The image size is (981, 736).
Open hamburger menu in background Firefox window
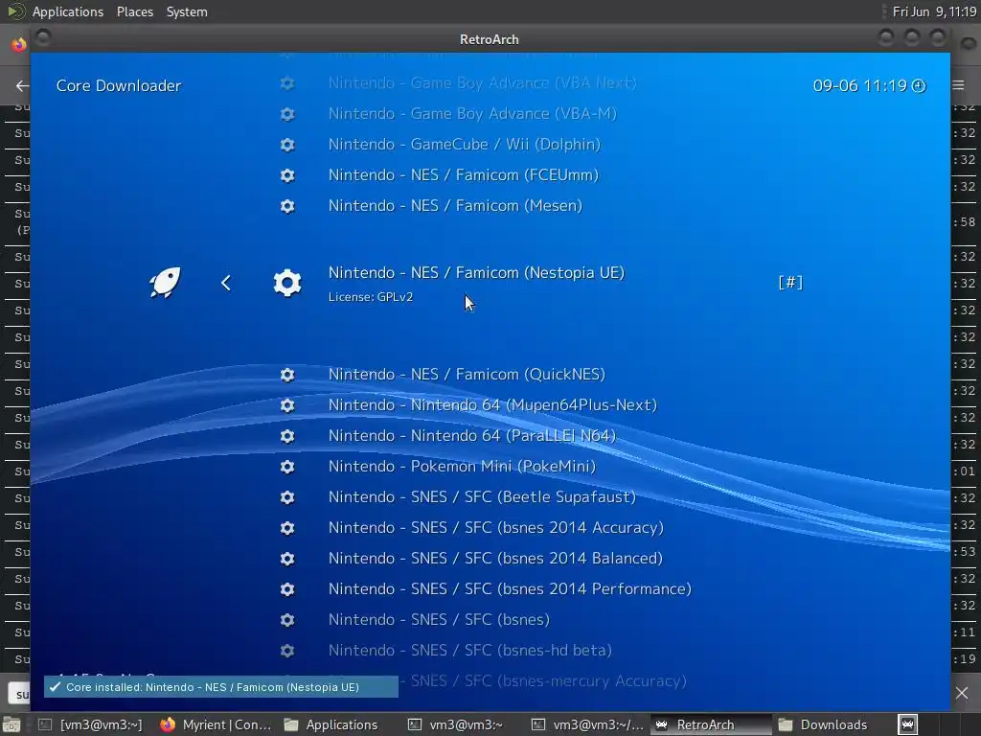pos(958,85)
